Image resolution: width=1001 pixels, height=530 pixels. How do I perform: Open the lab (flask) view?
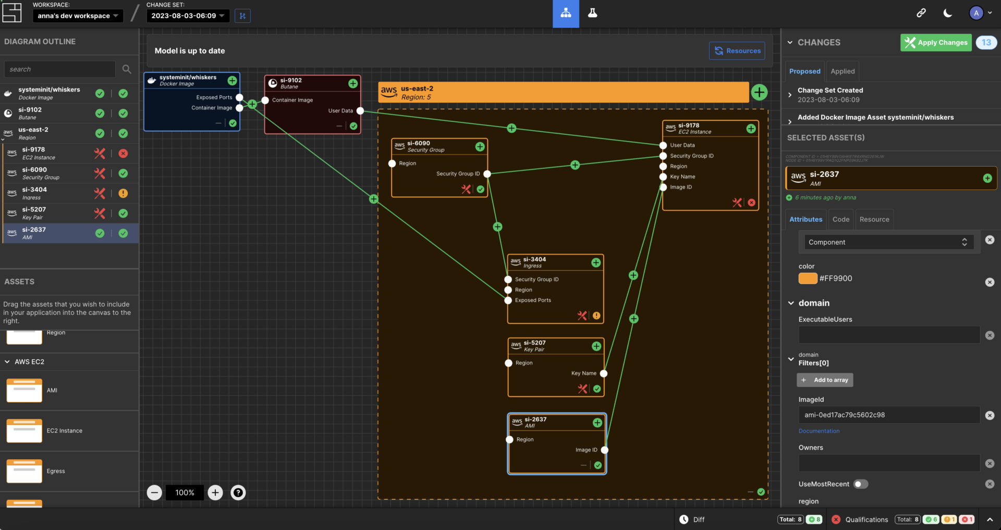[592, 13]
